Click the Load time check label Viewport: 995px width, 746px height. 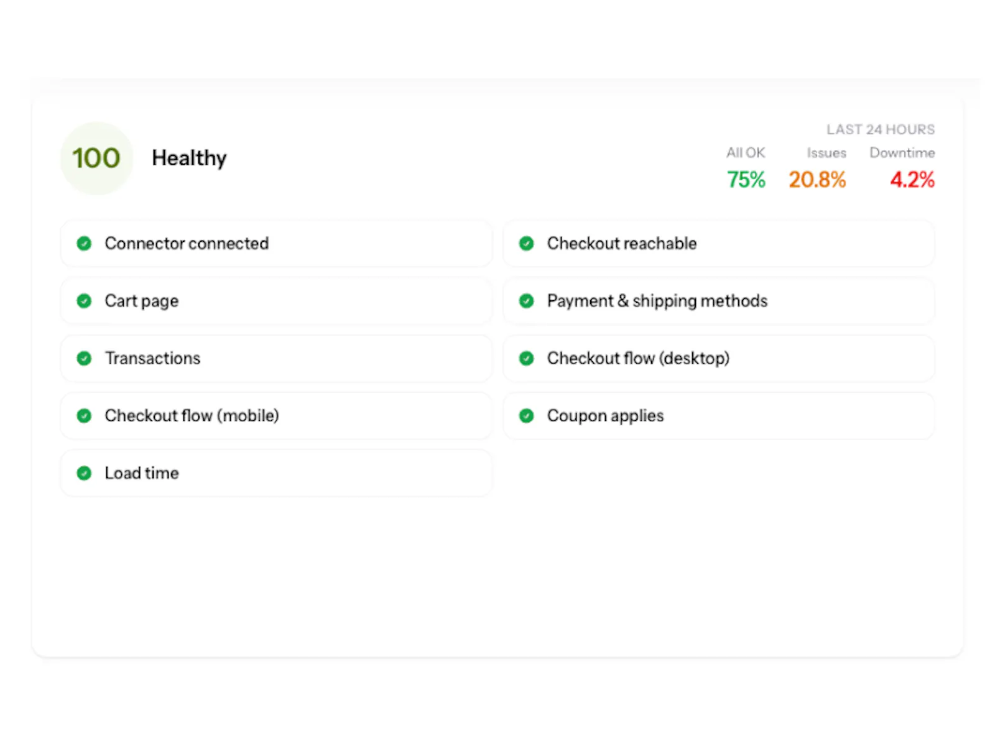click(142, 474)
